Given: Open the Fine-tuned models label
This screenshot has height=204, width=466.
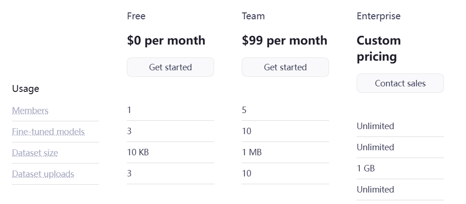Looking at the screenshot, I should click(48, 132).
